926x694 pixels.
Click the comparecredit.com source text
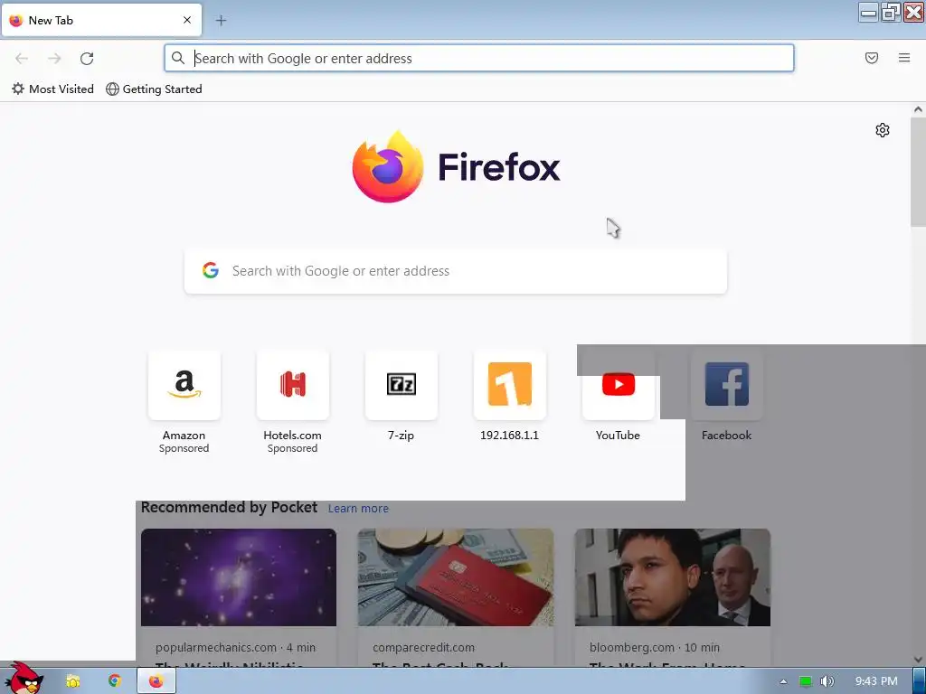(423, 647)
